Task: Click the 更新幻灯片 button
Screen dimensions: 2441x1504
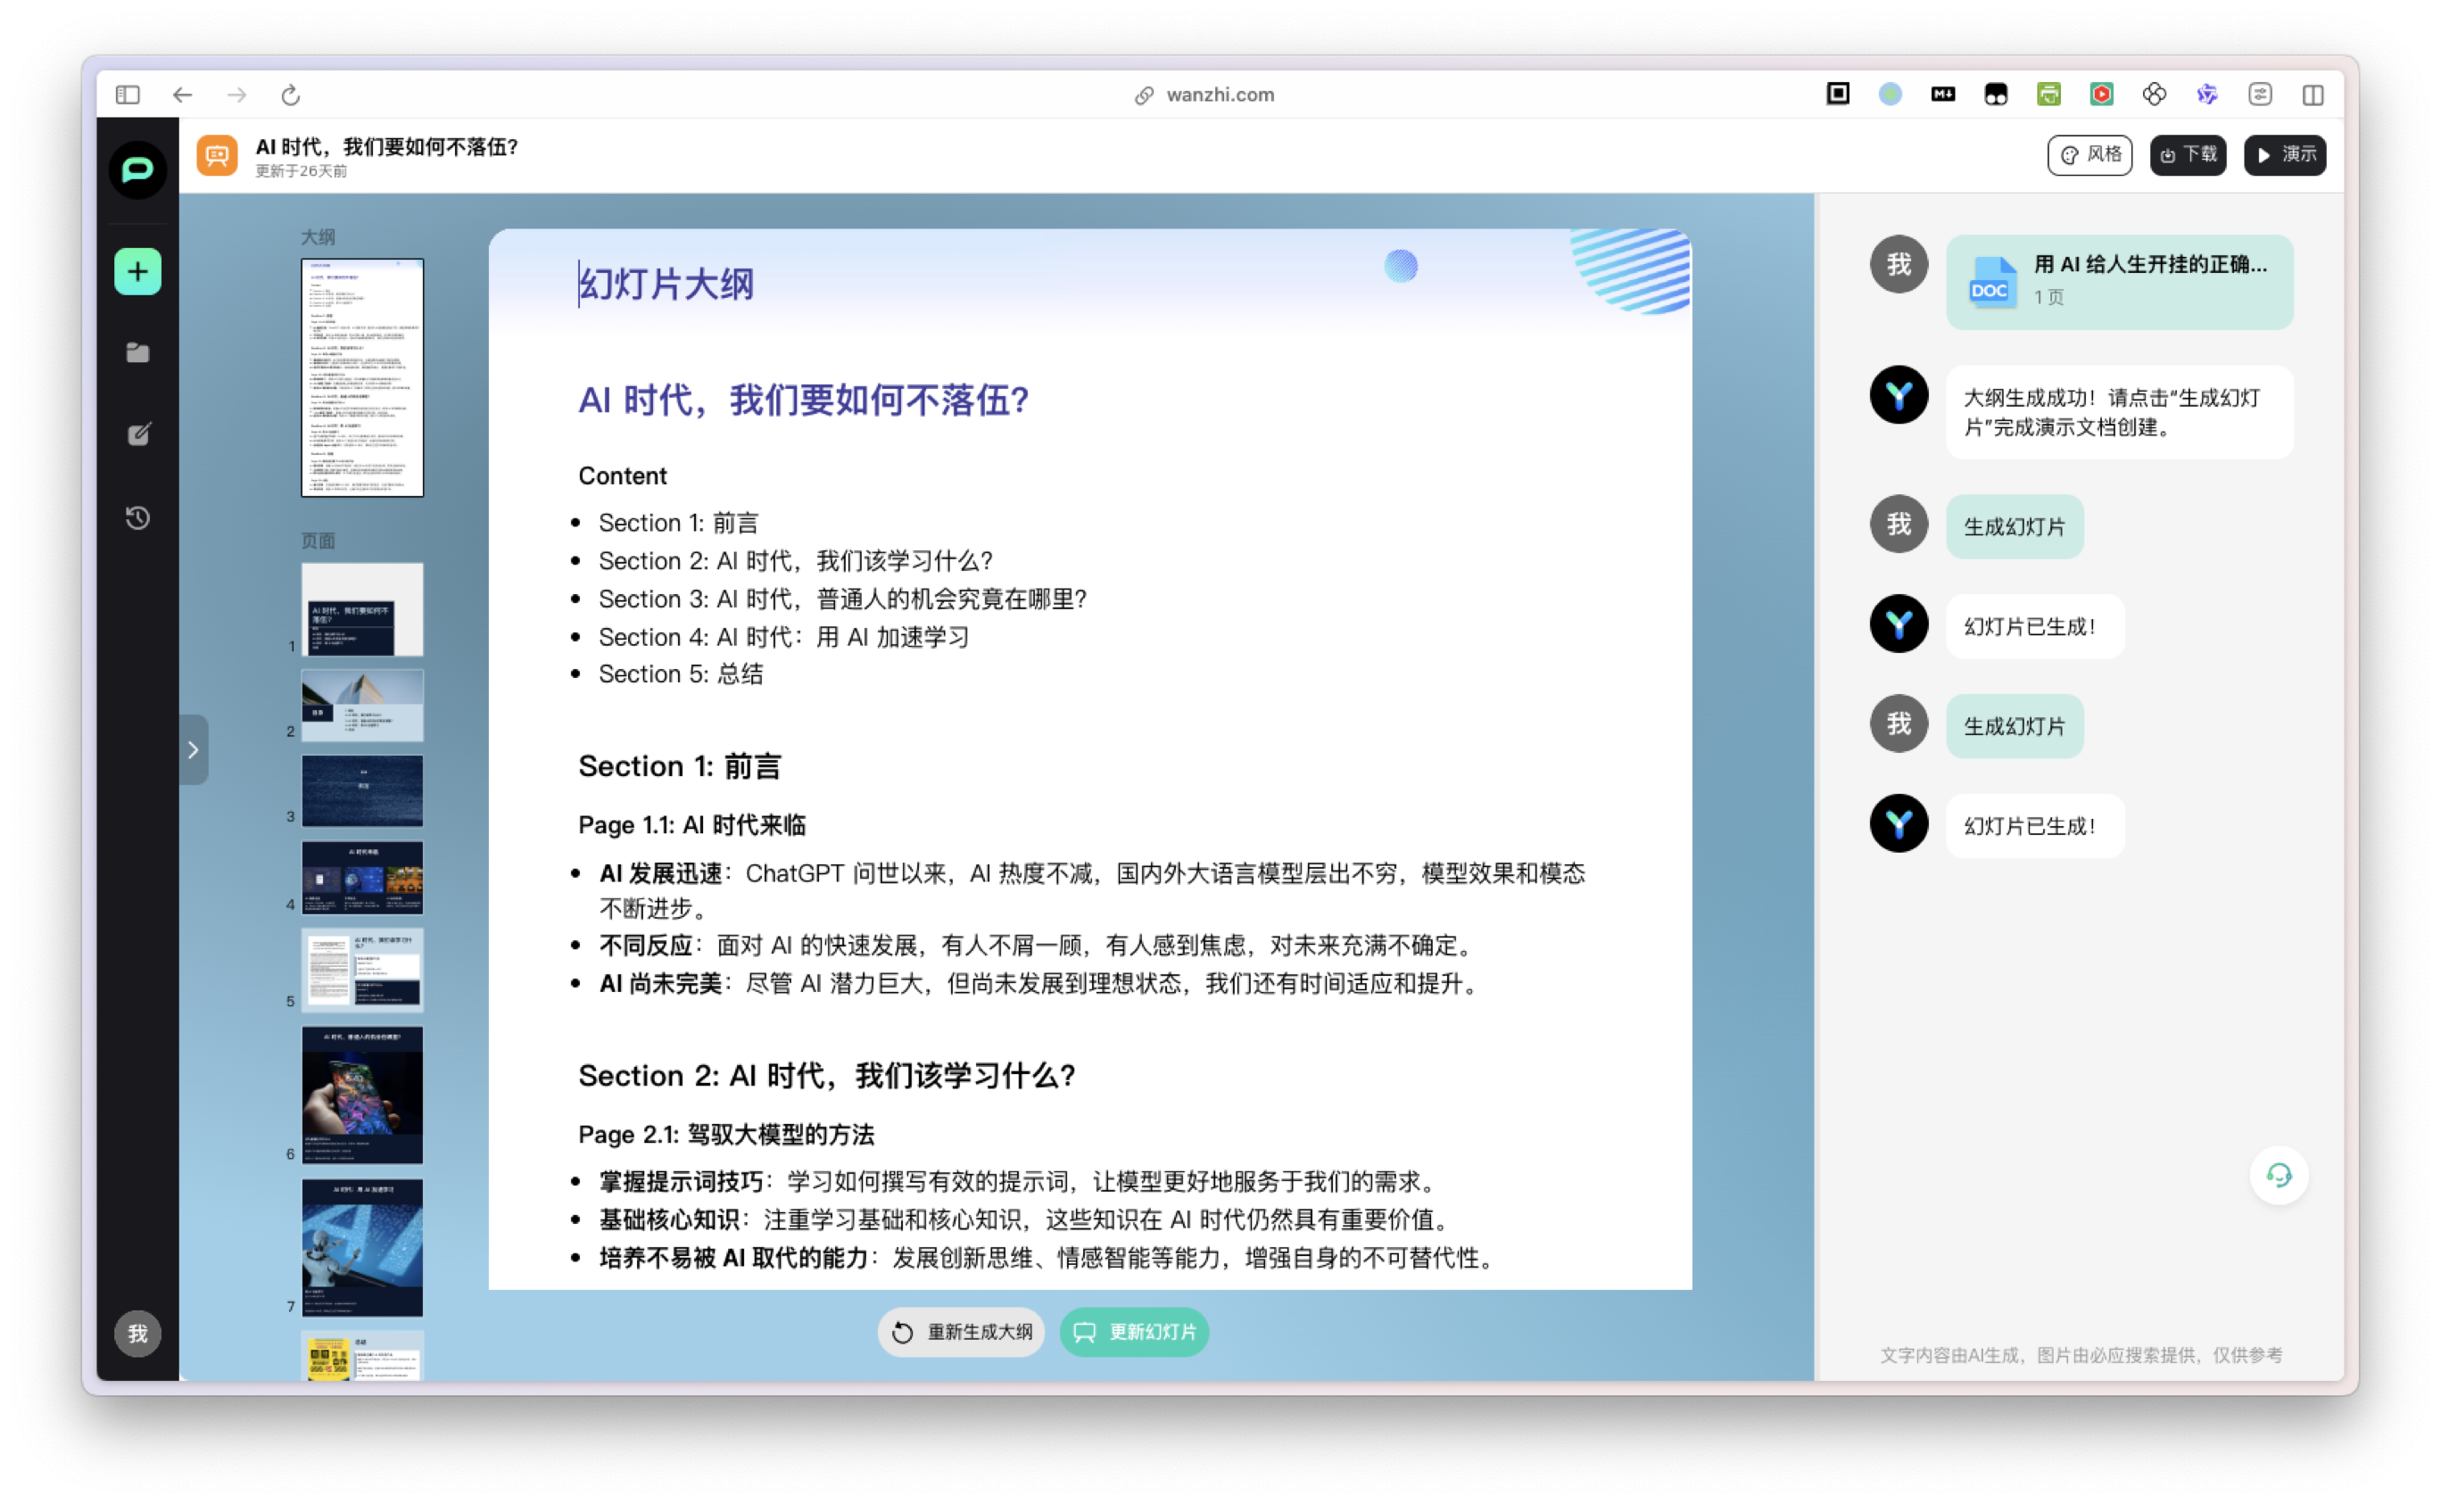Action: tap(1134, 1332)
